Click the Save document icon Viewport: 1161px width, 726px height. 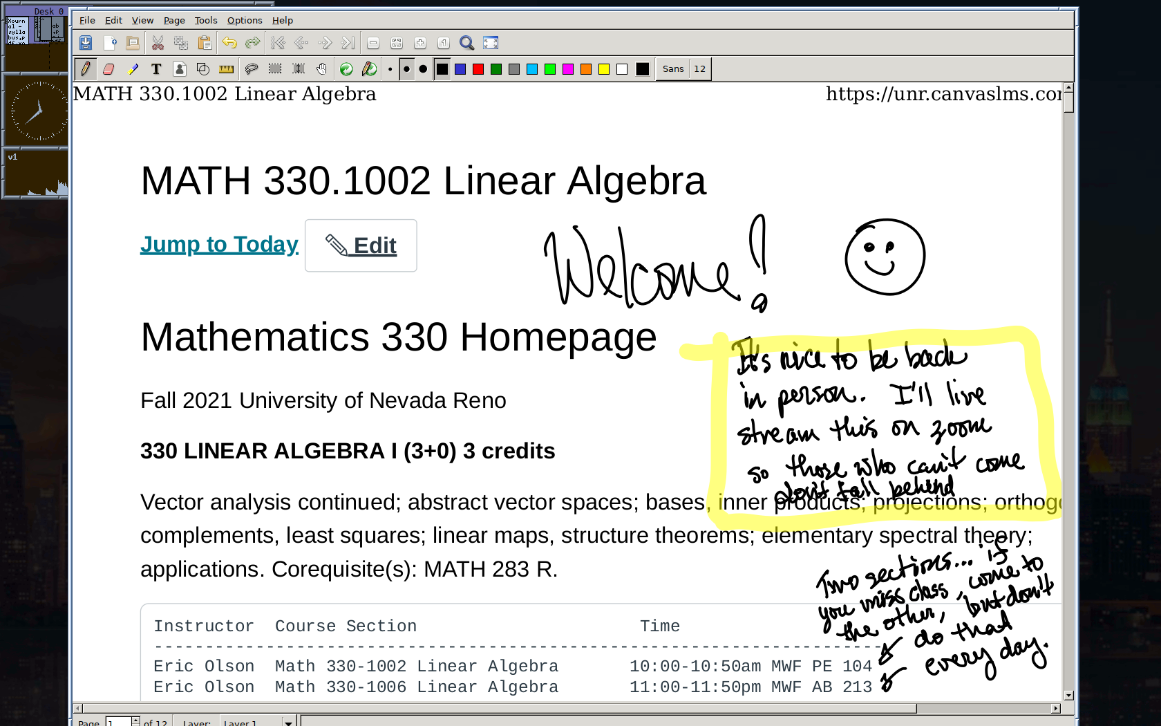[86, 43]
